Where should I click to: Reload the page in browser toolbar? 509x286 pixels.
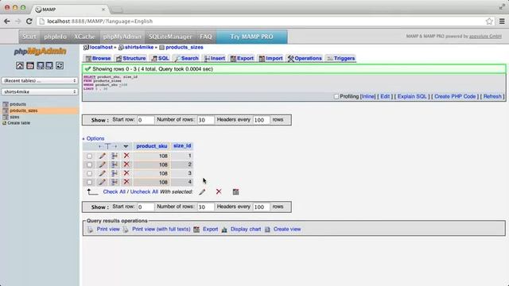point(29,21)
